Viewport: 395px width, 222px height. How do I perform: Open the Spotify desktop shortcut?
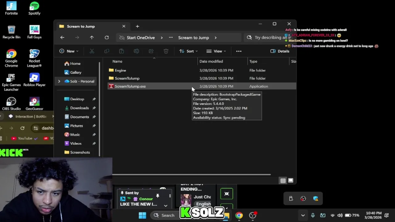pyautogui.click(x=34, y=8)
